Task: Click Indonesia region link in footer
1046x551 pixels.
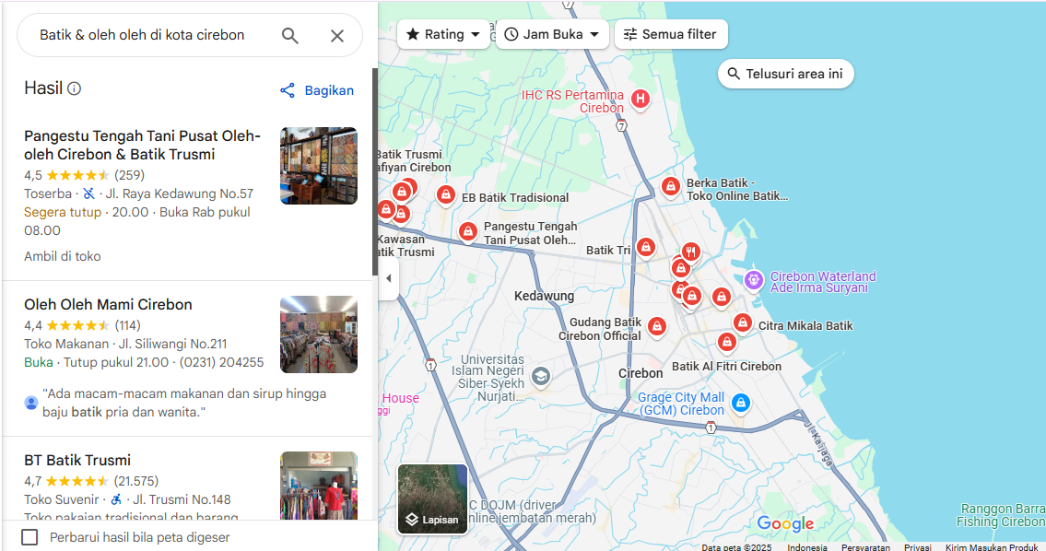Action: pos(807,547)
